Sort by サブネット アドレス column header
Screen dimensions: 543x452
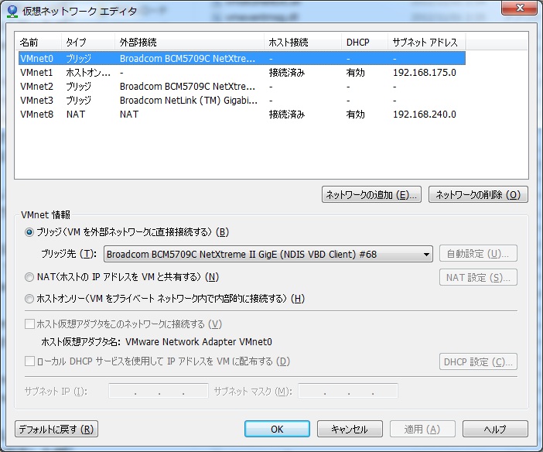click(427, 43)
